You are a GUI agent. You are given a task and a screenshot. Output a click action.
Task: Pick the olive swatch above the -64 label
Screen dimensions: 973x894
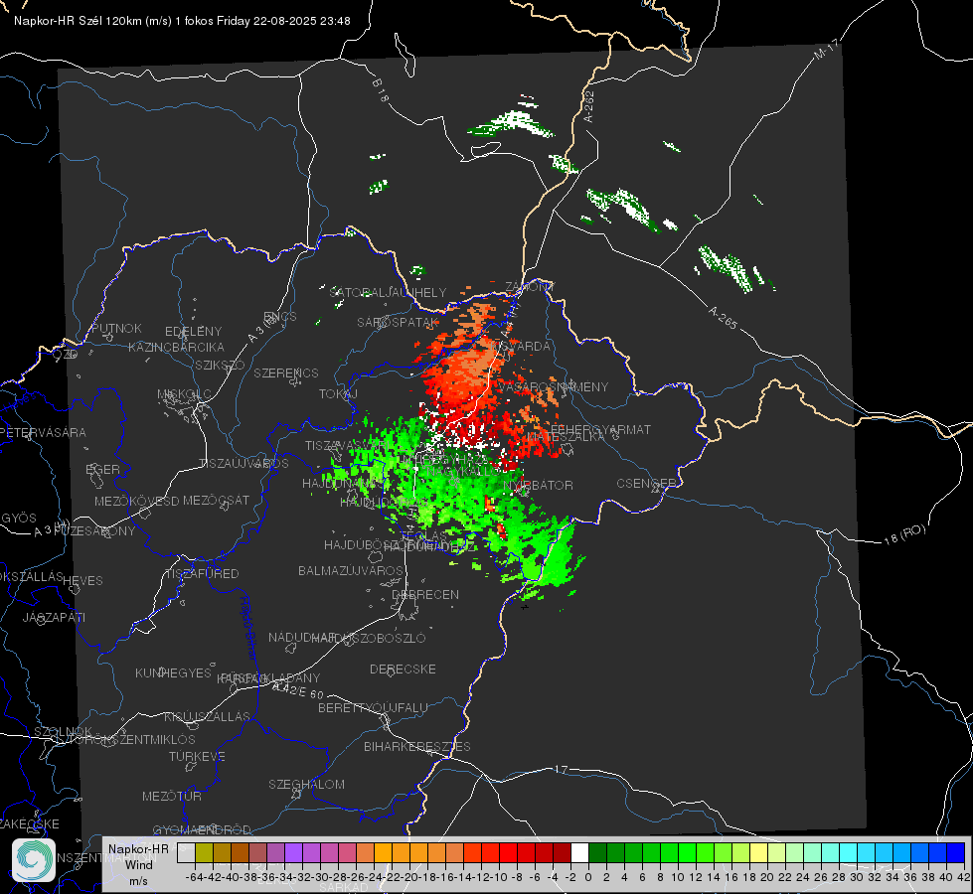[x=204, y=852]
